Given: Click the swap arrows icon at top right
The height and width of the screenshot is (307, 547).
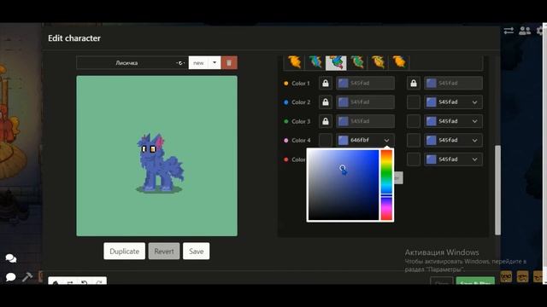Looking at the screenshot, I should (509, 31).
